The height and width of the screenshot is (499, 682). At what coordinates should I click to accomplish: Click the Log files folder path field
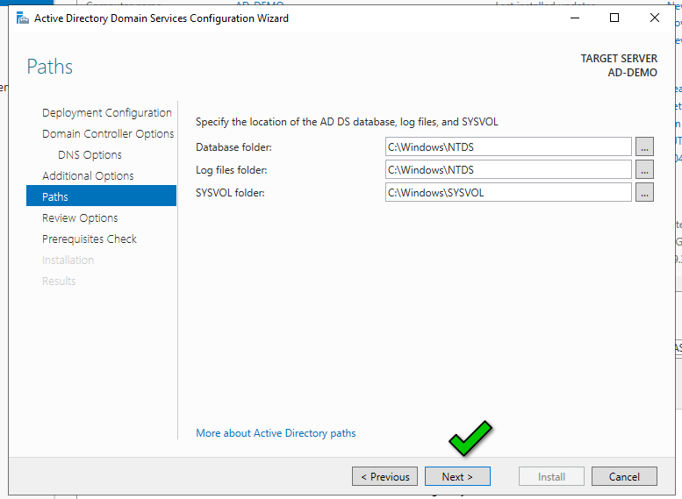click(x=508, y=170)
